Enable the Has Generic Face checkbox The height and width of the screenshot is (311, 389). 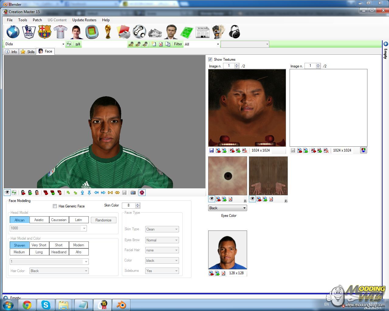tap(55, 206)
